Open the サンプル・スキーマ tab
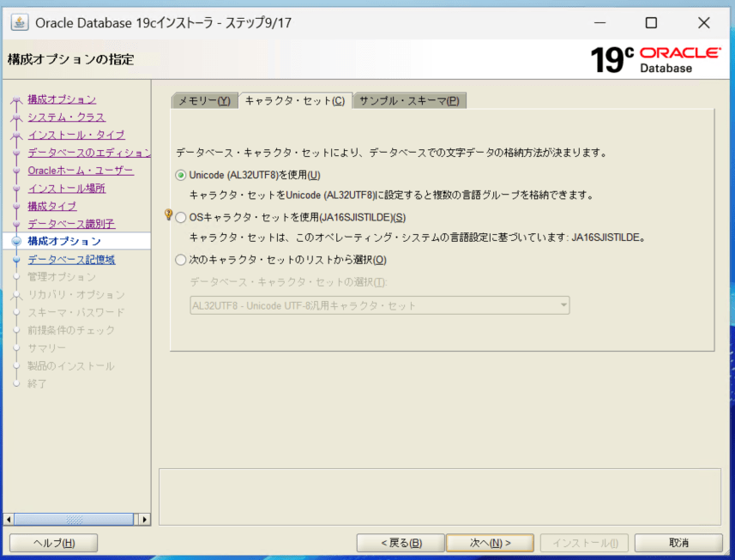This screenshot has height=560, width=735. click(409, 101)
